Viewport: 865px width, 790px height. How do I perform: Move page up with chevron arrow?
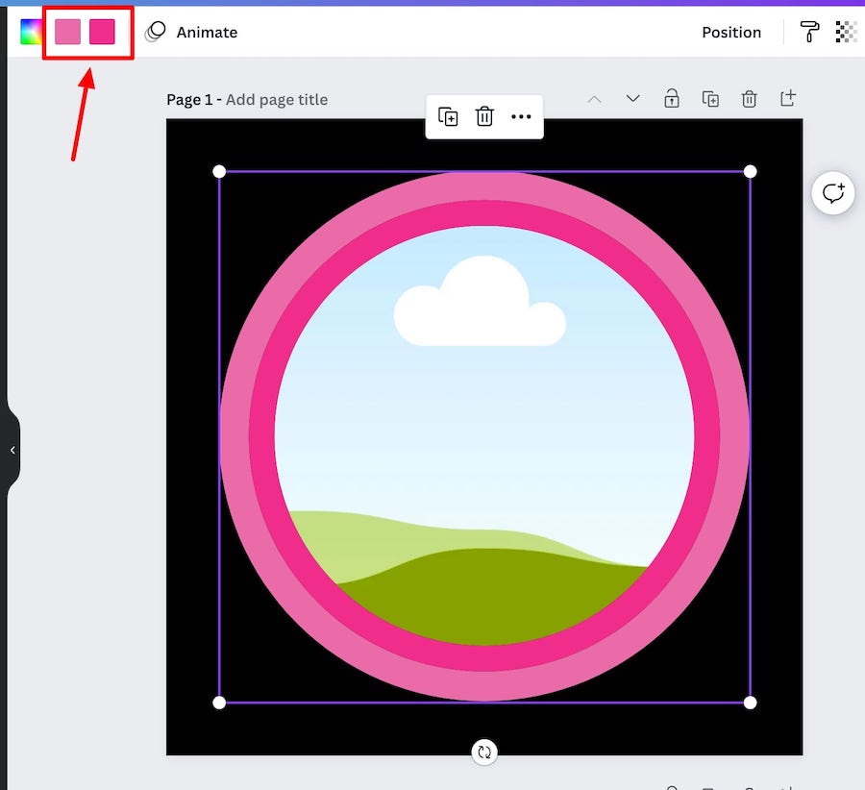pos(594,99)
